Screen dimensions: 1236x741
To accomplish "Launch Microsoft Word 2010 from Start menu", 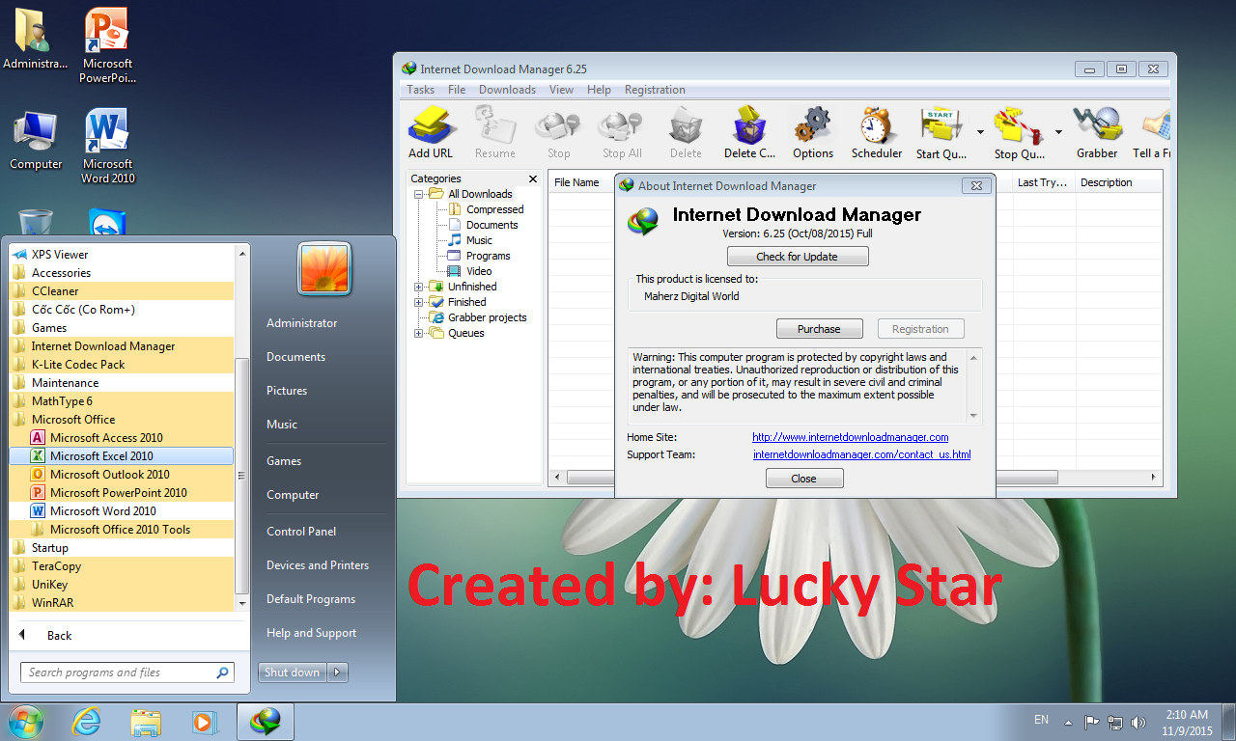I will tap(121, 511).
